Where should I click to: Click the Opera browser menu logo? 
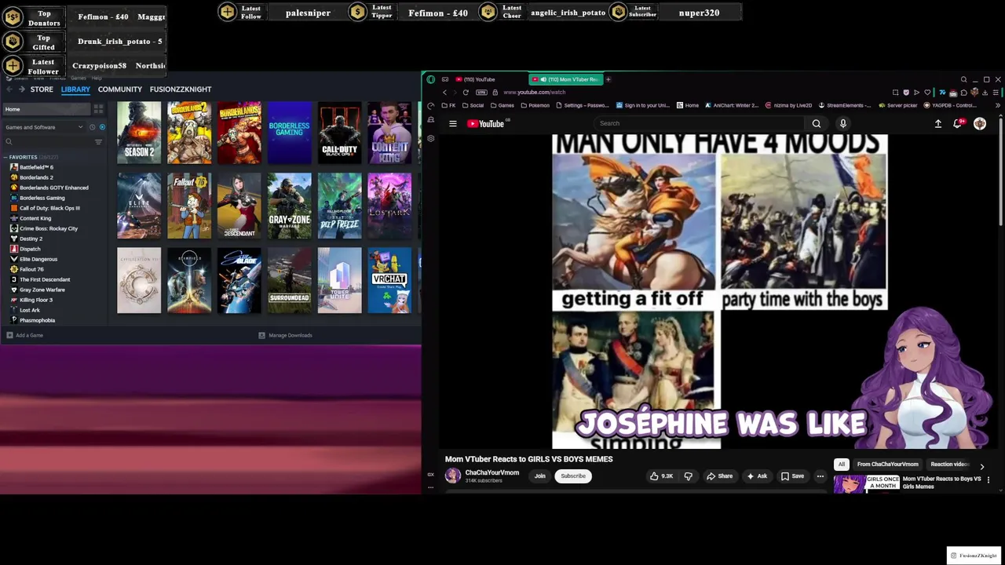tap(430, 79)
